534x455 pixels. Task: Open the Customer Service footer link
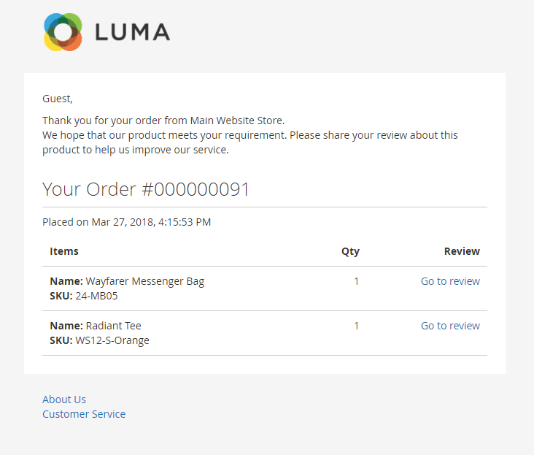pyautogui.click(x=84, y=414)
